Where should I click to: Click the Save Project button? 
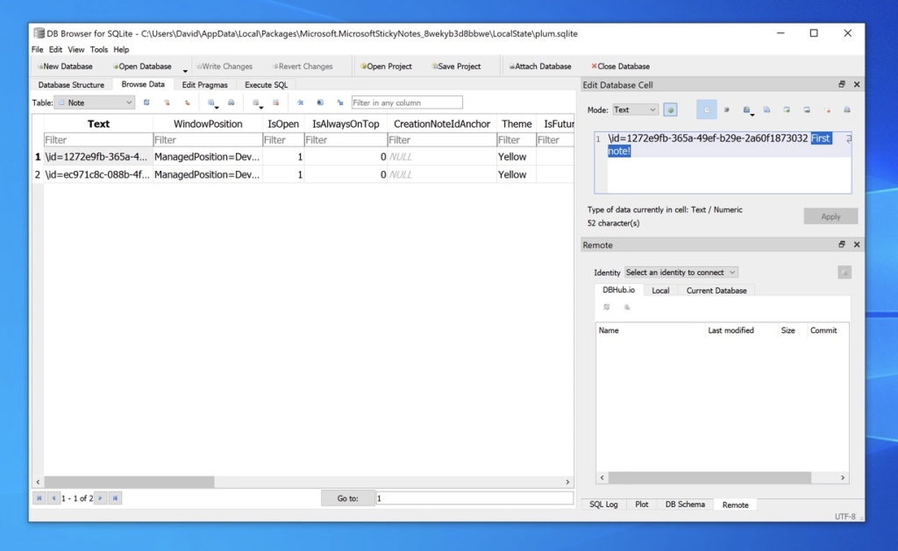click(456, 67)
